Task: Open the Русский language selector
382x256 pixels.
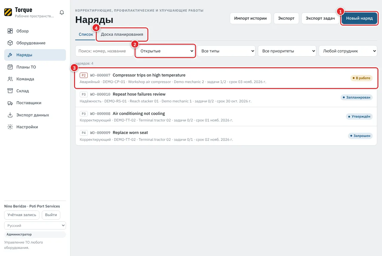Action: coord(35,226)
